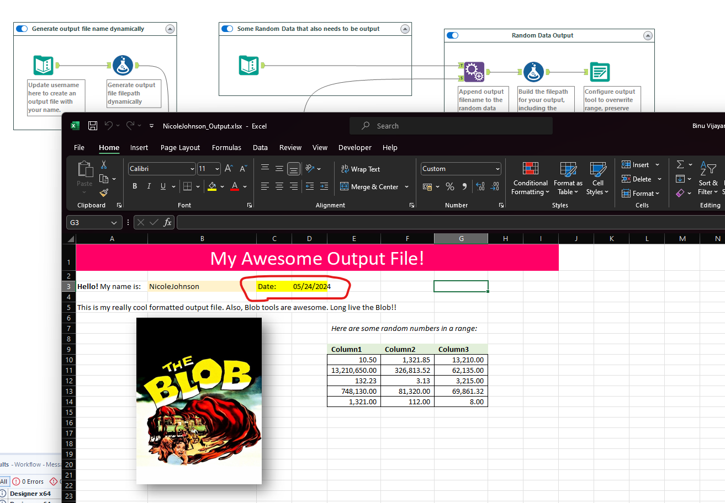Image resolution: width=725 pixels, height=503 pixels.
Task: Click the Bold formatting icon
Action: [135, 186]
